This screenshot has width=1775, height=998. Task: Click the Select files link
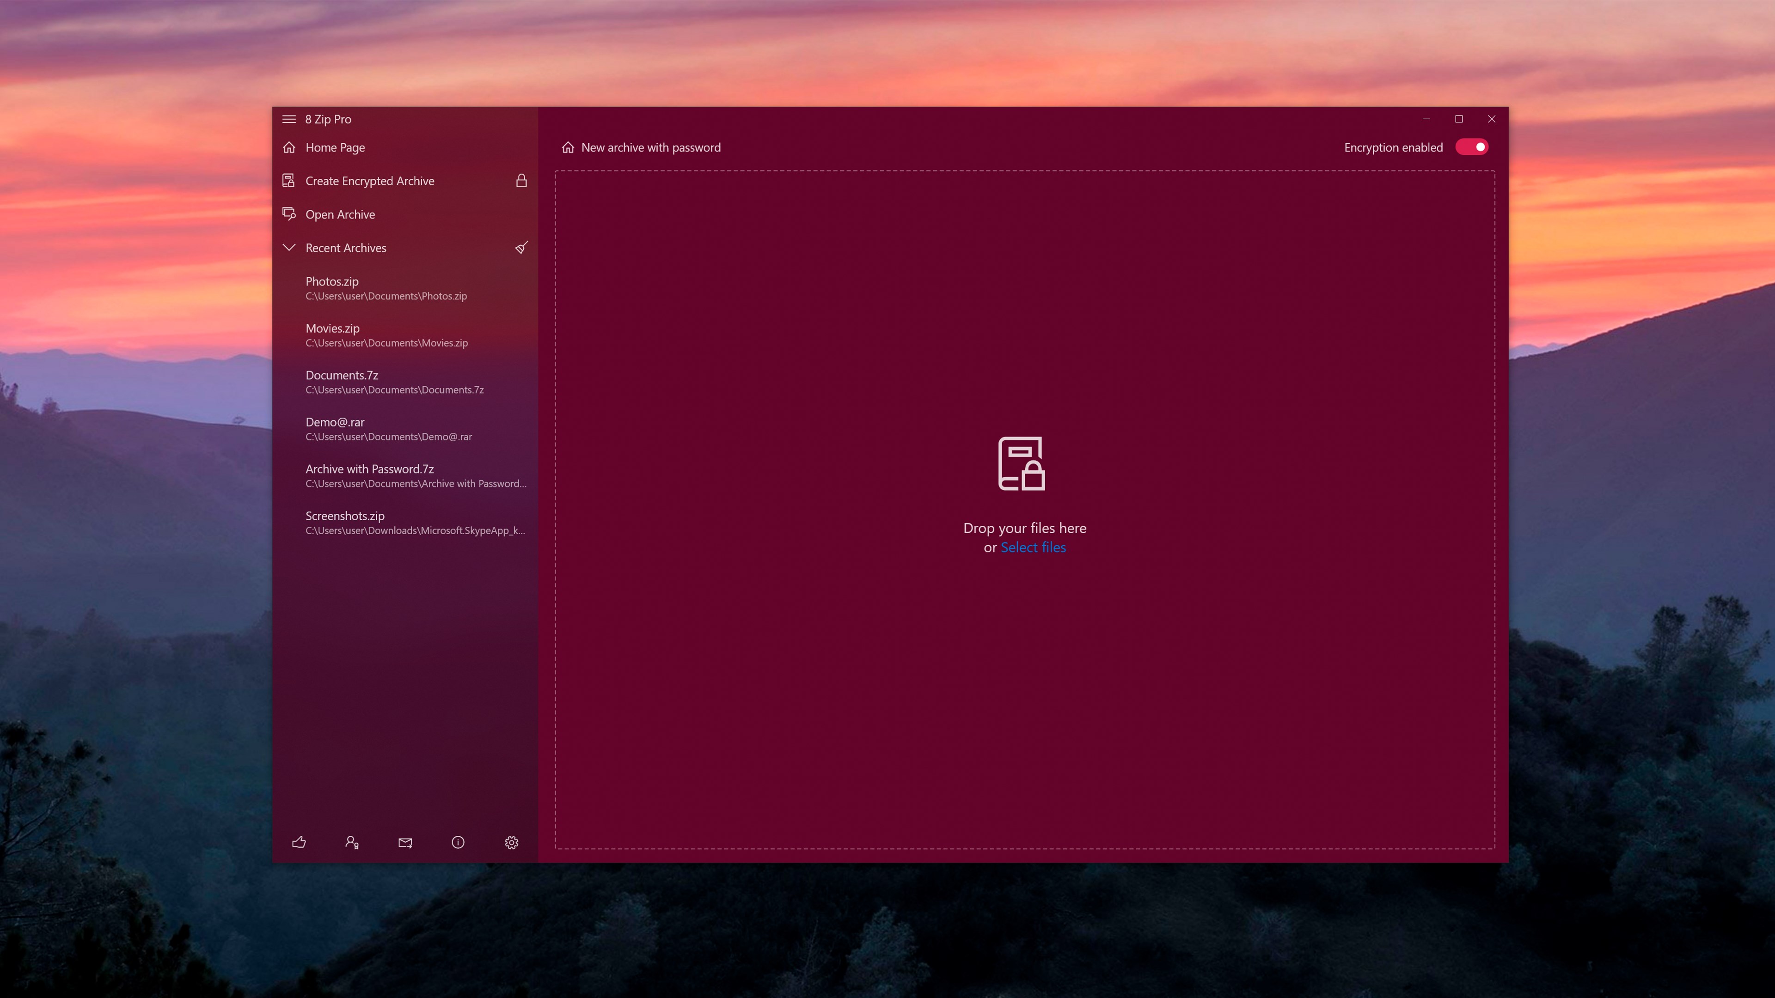[x=1033, y=547]
